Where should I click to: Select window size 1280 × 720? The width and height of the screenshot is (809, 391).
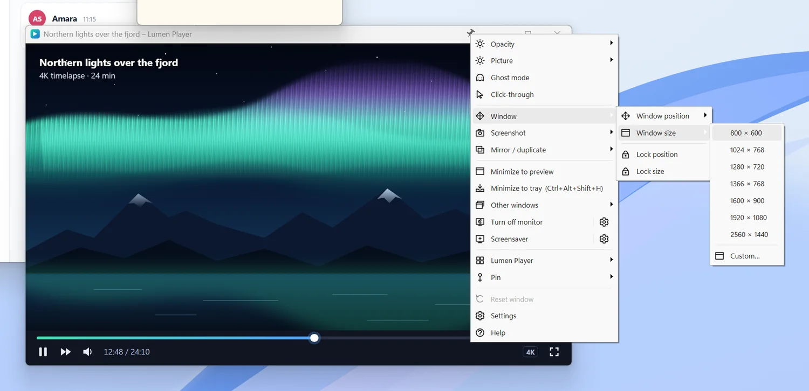click(x=747, y=167)
